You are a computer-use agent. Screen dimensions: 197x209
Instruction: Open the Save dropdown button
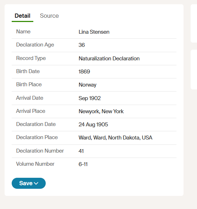click(29, 183)
